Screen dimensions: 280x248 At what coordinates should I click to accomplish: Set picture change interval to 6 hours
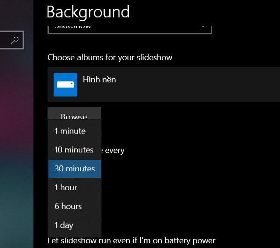pos(74,206)
